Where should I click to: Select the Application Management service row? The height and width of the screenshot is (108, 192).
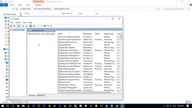[89, 55]
